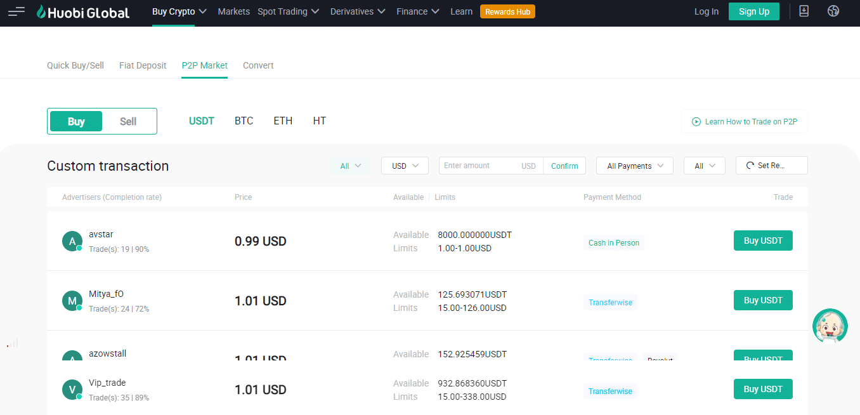Click the Sign Up button
This screenshot has width=860, height=415.
click(754, 11)
